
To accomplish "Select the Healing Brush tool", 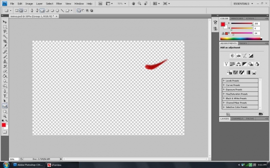I will click(x=4, y=52).
